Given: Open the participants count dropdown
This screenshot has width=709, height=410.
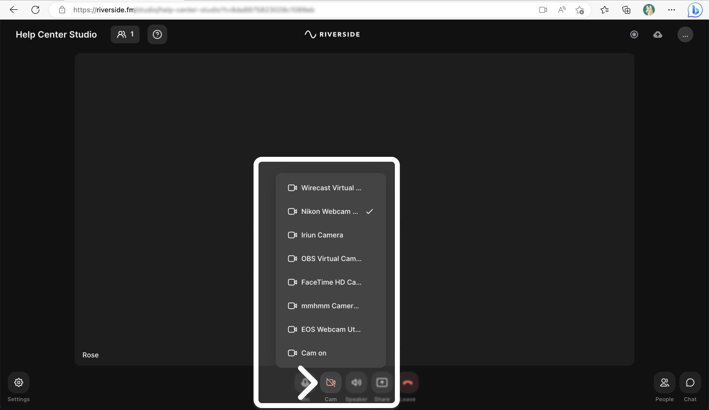Looking at the screenshot, I should [125, 34].
